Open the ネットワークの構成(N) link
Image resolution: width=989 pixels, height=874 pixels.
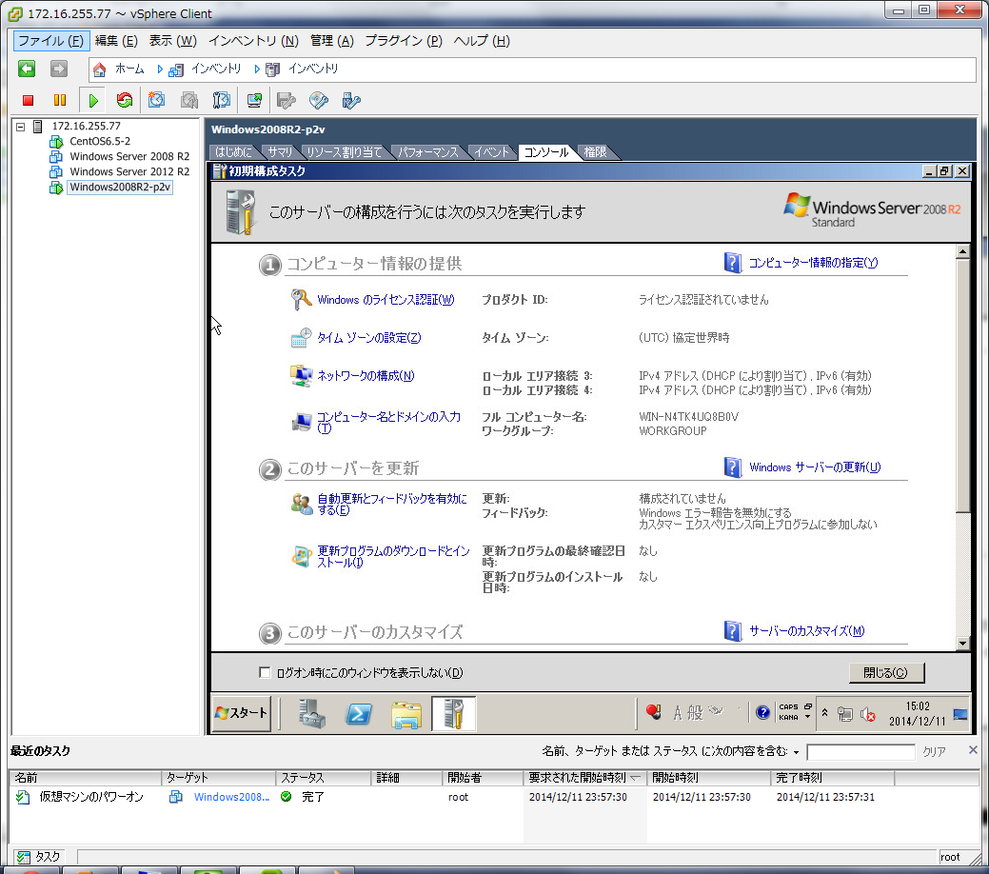tap(366, 376)
